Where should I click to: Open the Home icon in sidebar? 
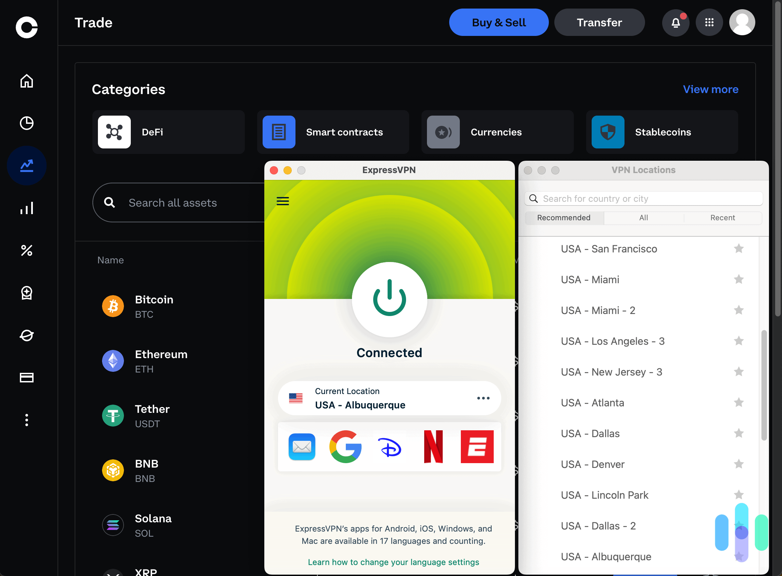pos(26,81)
